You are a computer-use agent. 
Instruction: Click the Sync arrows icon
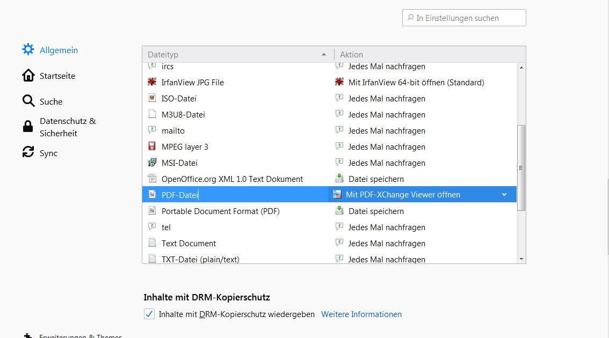pyautogui.click(x=28, y=153)
